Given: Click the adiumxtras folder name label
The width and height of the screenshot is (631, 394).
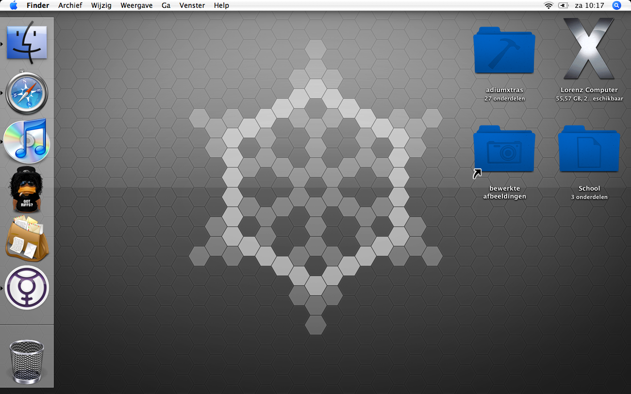Looking at the screenshot, I should click(x=504, y=90).
